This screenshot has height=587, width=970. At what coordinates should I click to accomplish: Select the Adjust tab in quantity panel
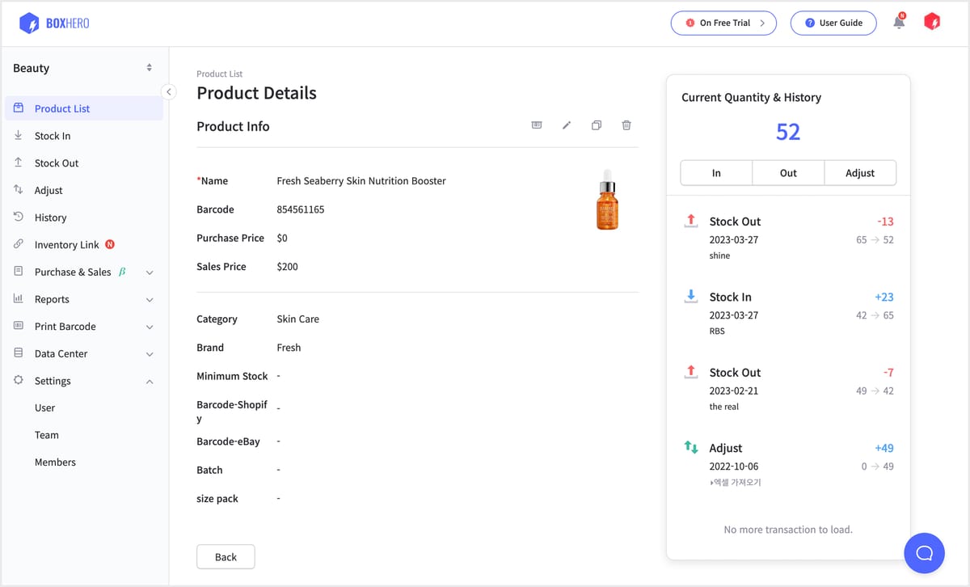[x=860, y=173]
